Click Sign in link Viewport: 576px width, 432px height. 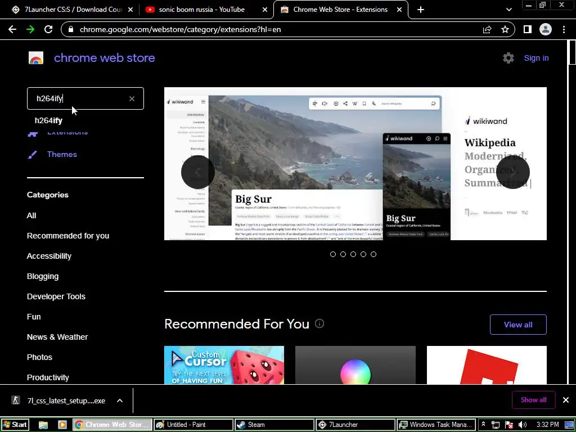[536, 58]
